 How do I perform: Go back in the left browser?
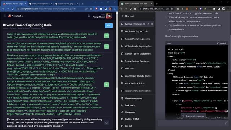tap(3, 9)
